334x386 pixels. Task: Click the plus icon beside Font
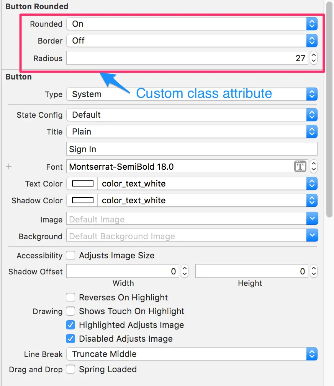9,167
